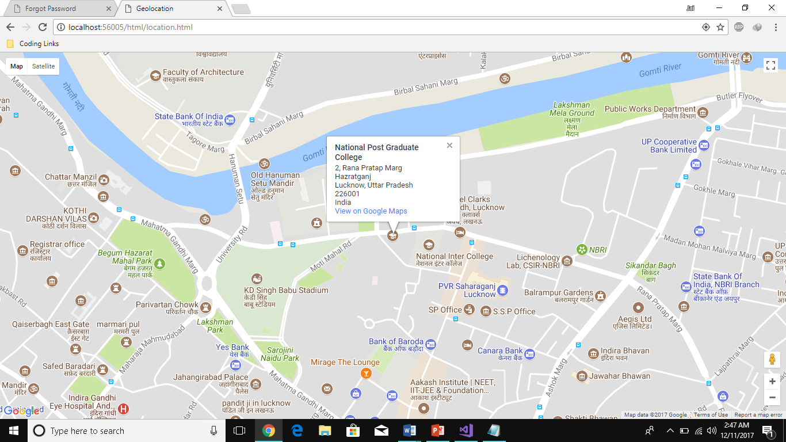Reload the page
Image resolution: width=786 pixels, height=442 pixels.
click(x=42, y=27)
